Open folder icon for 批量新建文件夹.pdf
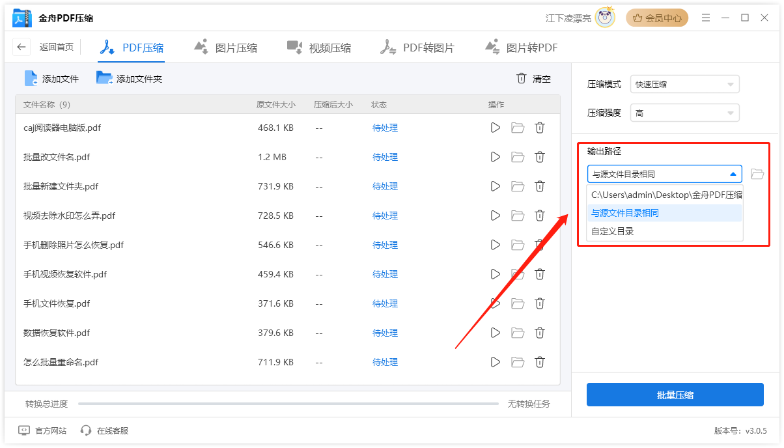This screenshot has width=784, height=448. [x=518, y=186]
